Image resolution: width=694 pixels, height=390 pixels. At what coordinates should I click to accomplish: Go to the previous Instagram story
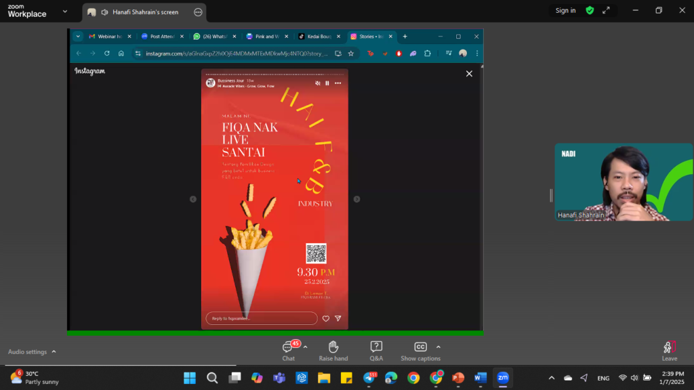193,200
